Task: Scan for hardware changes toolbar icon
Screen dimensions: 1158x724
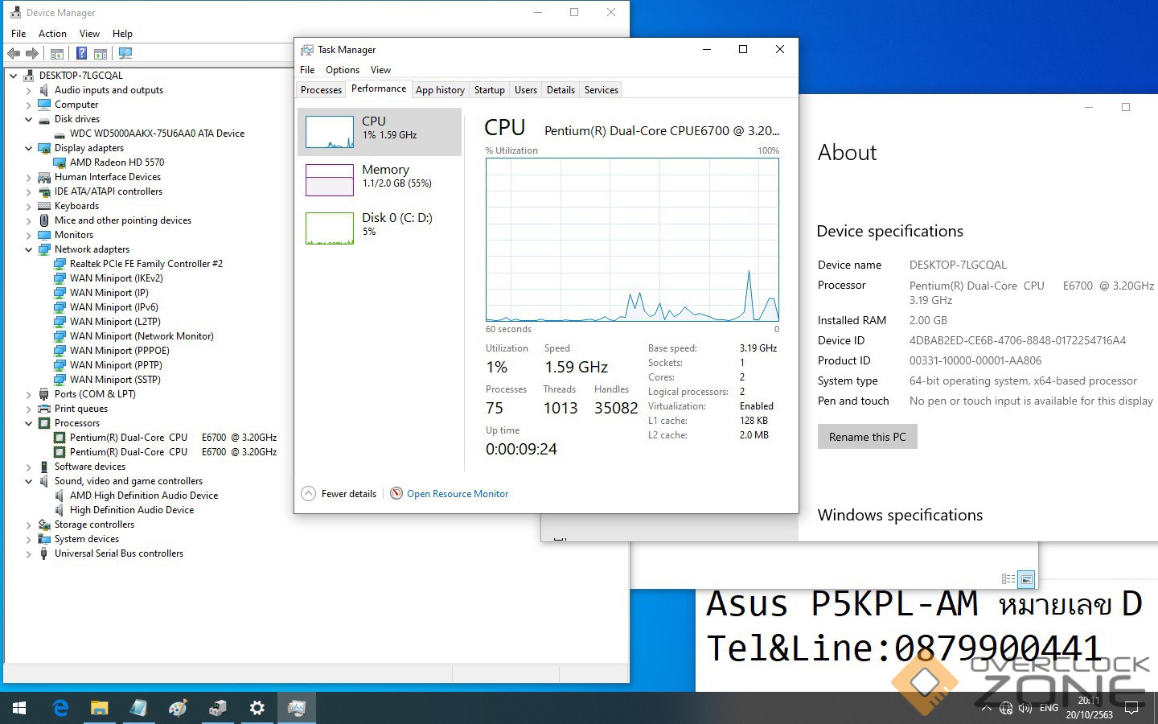Action: [125, 54]
